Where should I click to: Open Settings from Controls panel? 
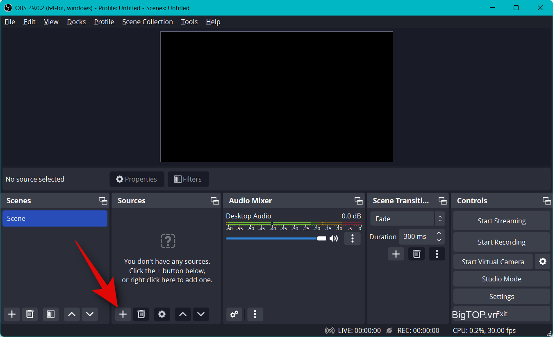pyautogui.click(x=502, y=297)
